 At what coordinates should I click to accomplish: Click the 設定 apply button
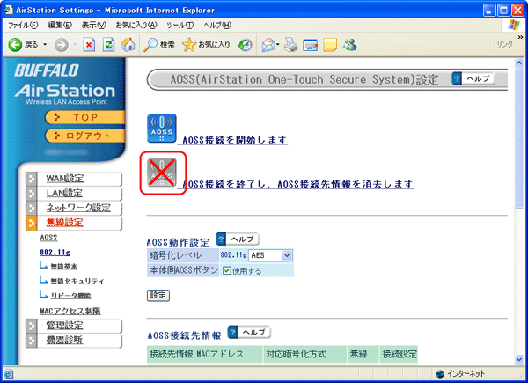pos(158,296)
